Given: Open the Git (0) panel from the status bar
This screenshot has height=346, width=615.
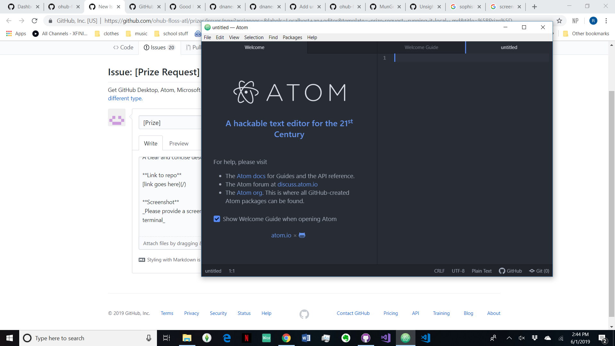Looking at the screenshot, I should click(x=539, y=271).
